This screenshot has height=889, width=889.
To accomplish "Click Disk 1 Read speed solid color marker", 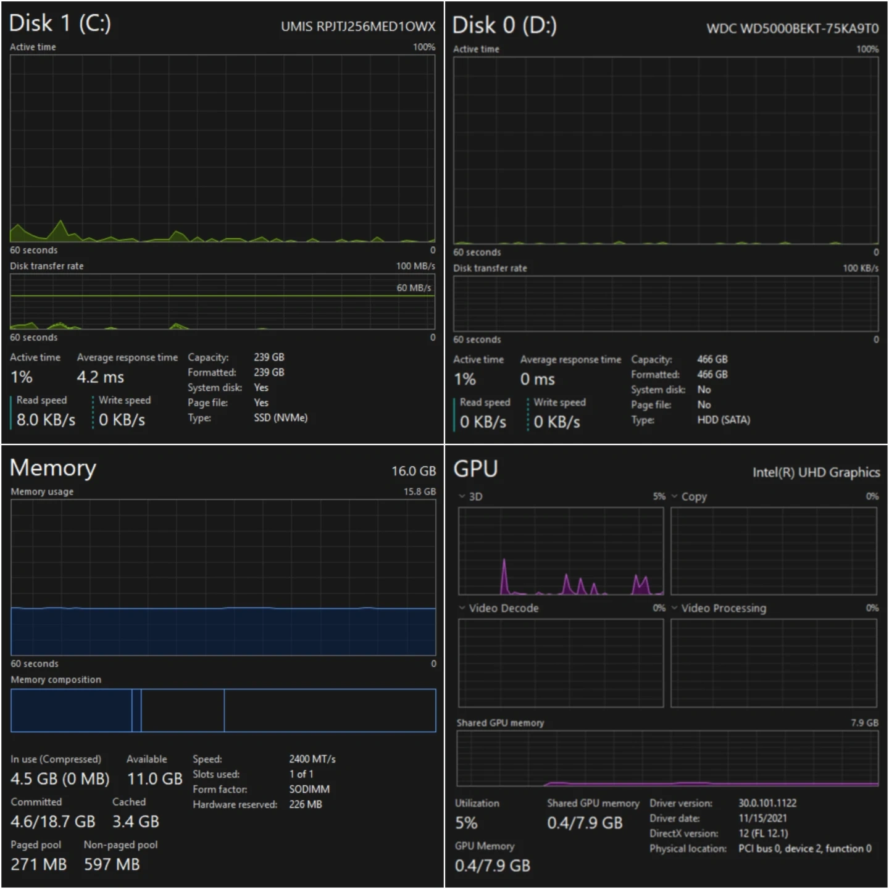I will 11,412.
